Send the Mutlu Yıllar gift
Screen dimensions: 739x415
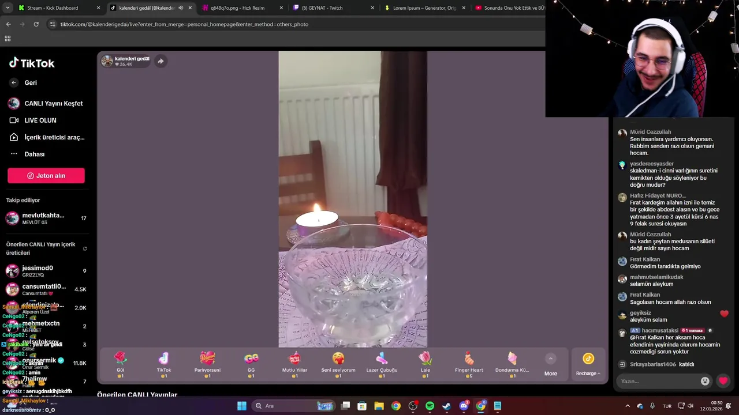click(x=294, y=364)
